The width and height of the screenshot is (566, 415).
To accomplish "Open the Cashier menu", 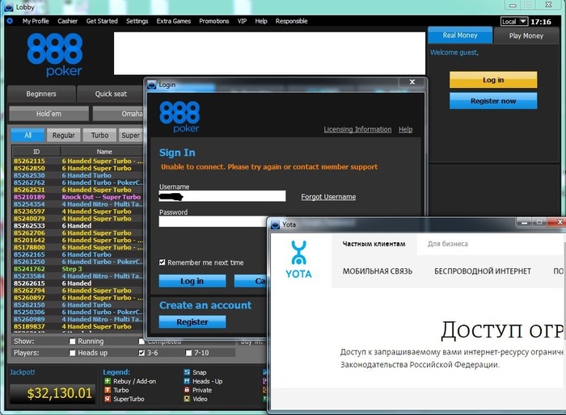I will 67,21.
